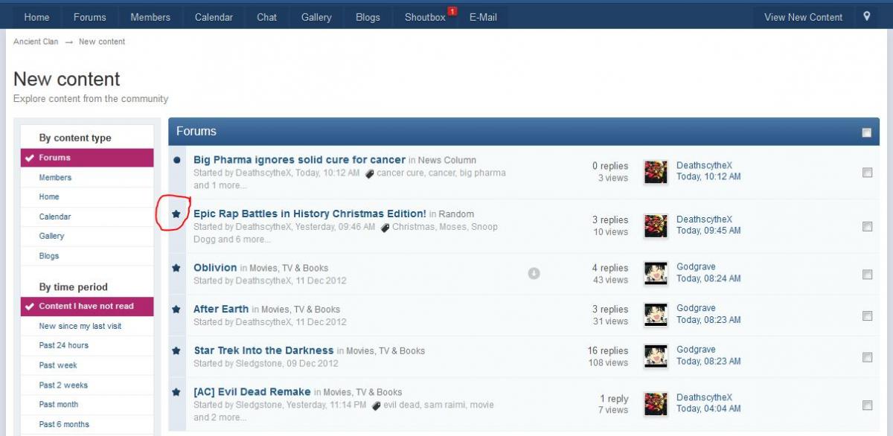Click the Shoutbox notification badge
Viewport: 893px width, 436px height.
click(452, 11)
